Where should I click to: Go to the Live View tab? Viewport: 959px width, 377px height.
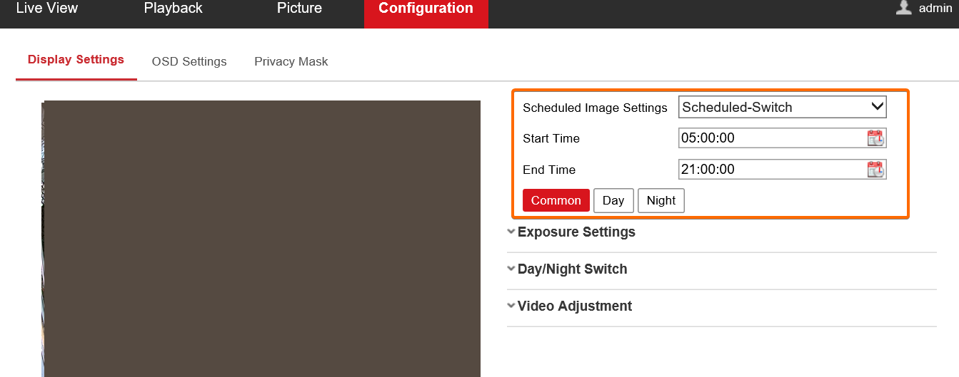click(47, 9)
